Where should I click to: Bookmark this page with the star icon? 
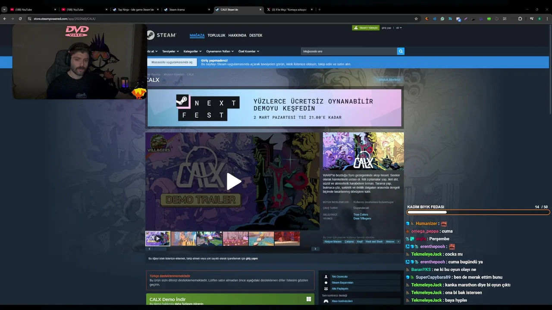point(416,19)
